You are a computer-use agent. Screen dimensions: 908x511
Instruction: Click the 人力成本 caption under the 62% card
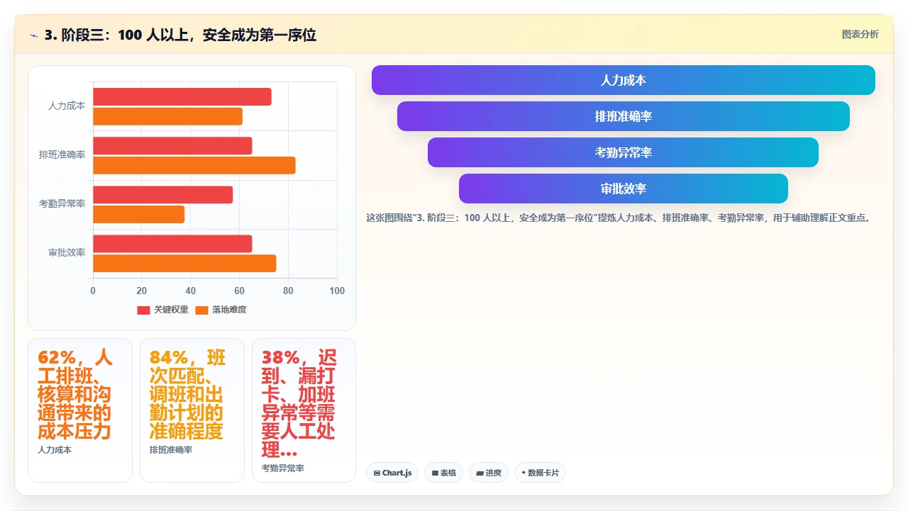coord(55,450)
